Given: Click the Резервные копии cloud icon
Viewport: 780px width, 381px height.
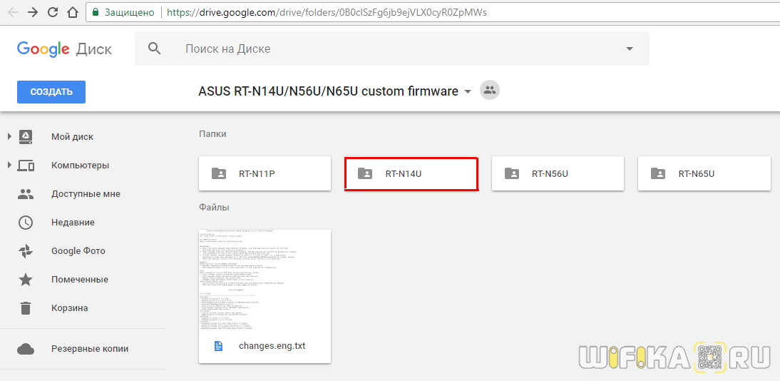Looking at the screenshot, I should (26, 349).
